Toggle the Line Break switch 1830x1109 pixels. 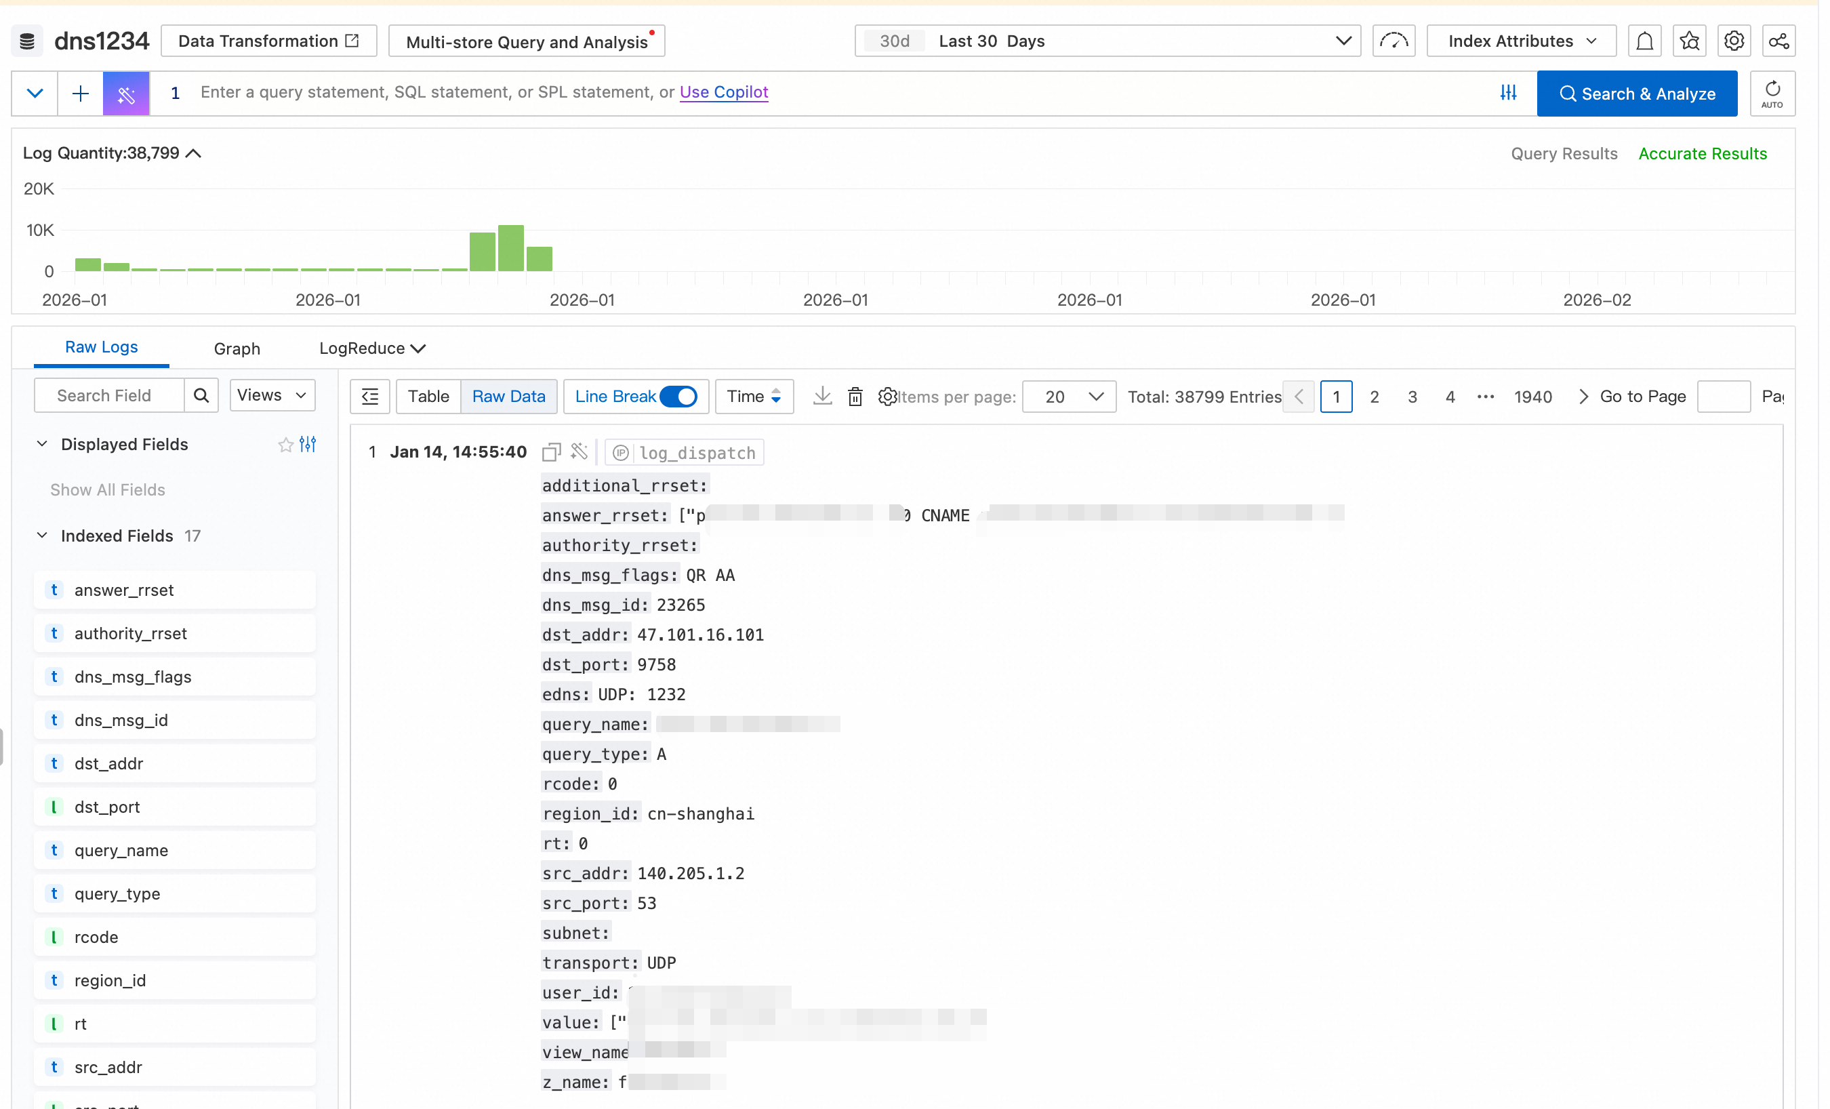coord(678,396)
